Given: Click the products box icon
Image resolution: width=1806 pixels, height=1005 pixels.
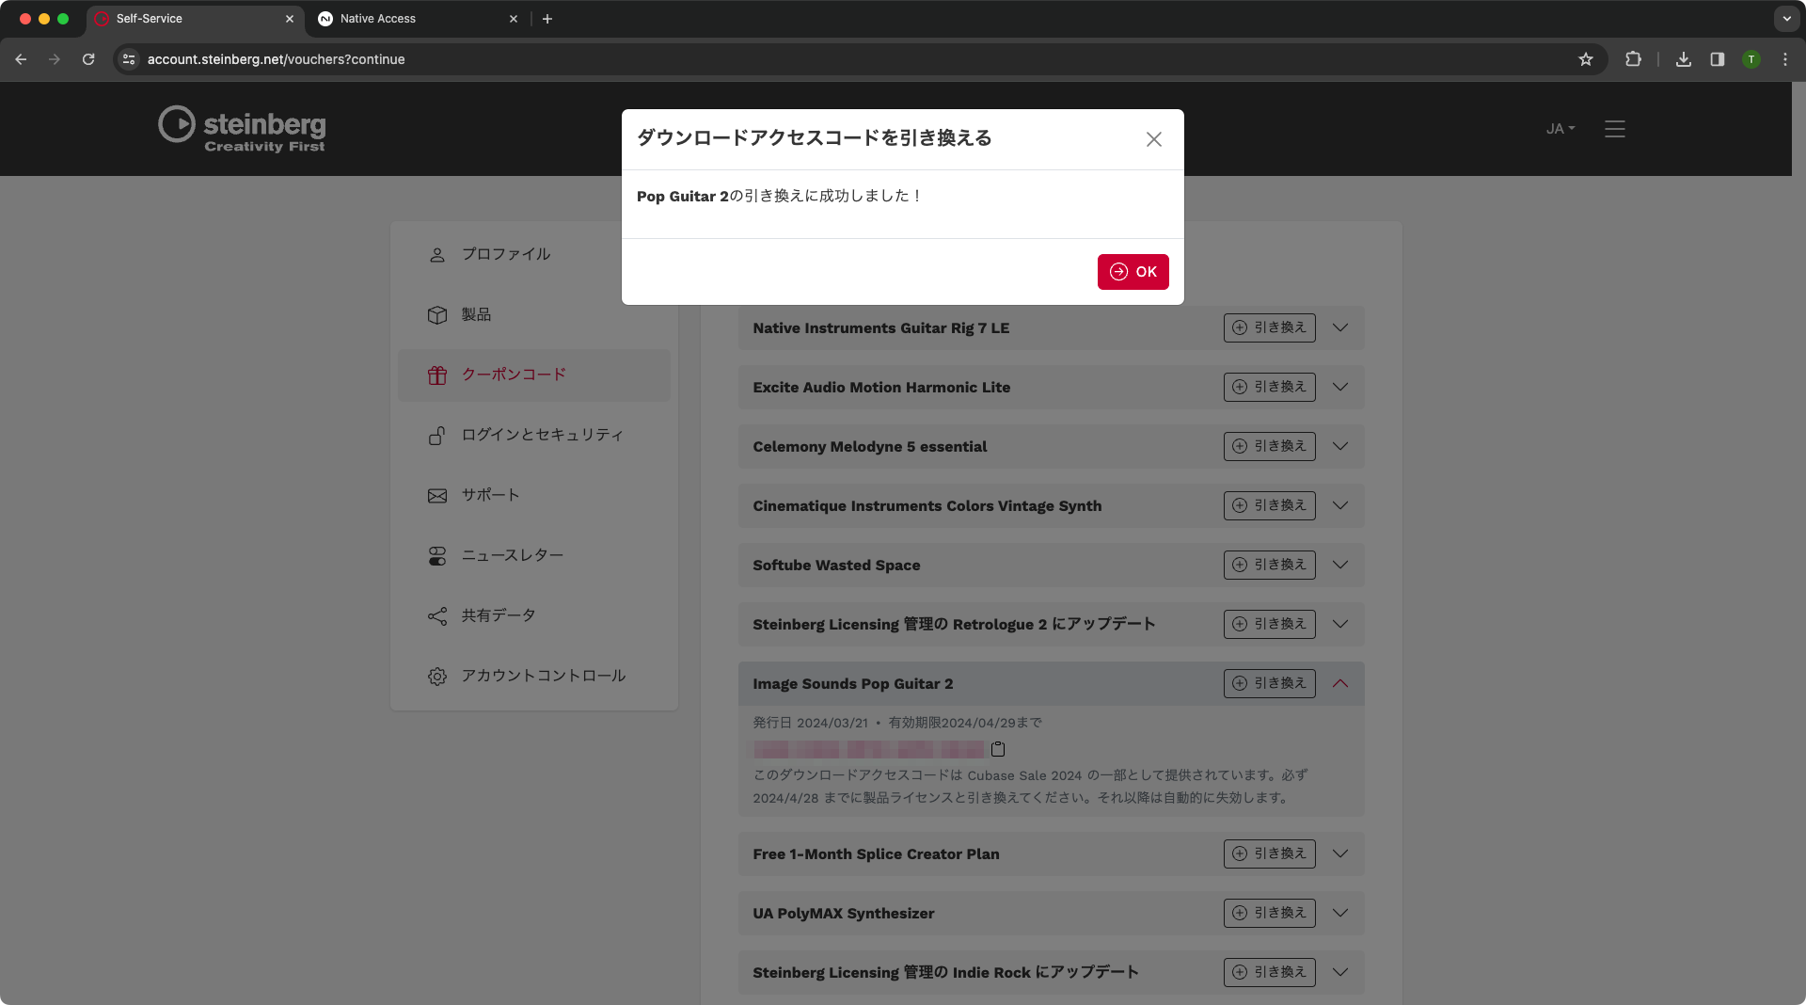Looking at the screenshot, I should point(437,315).
